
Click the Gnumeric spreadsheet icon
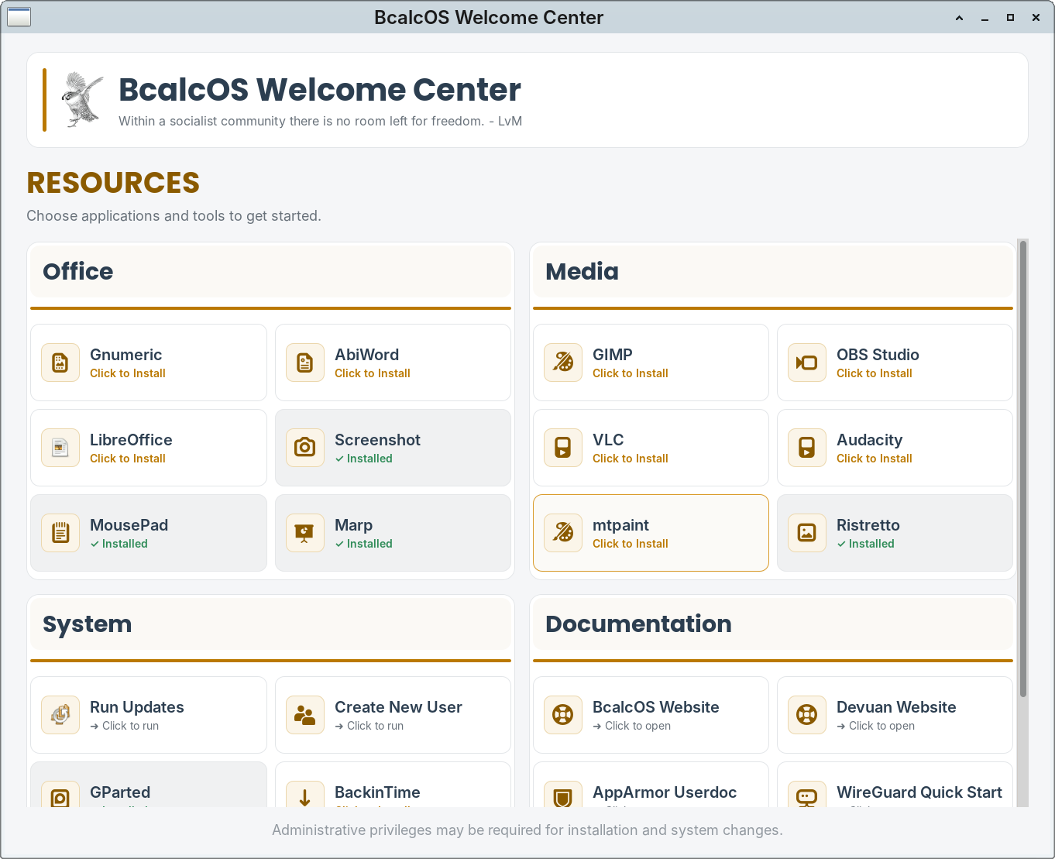[x=60, y=362]
